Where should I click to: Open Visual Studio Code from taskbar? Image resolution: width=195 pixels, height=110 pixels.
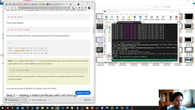(x=62, y=108)
